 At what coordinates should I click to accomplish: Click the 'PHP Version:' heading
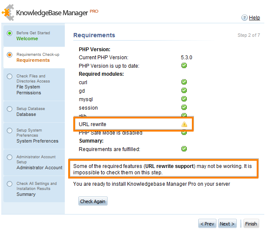(94, 49)
